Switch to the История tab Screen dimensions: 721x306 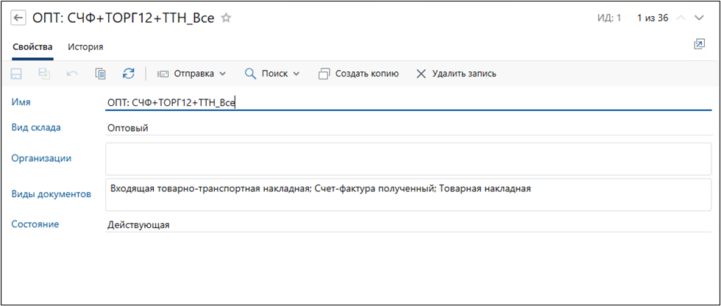click(x=85, y=47)
